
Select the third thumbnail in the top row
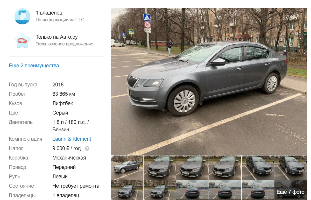coord(192,168)
